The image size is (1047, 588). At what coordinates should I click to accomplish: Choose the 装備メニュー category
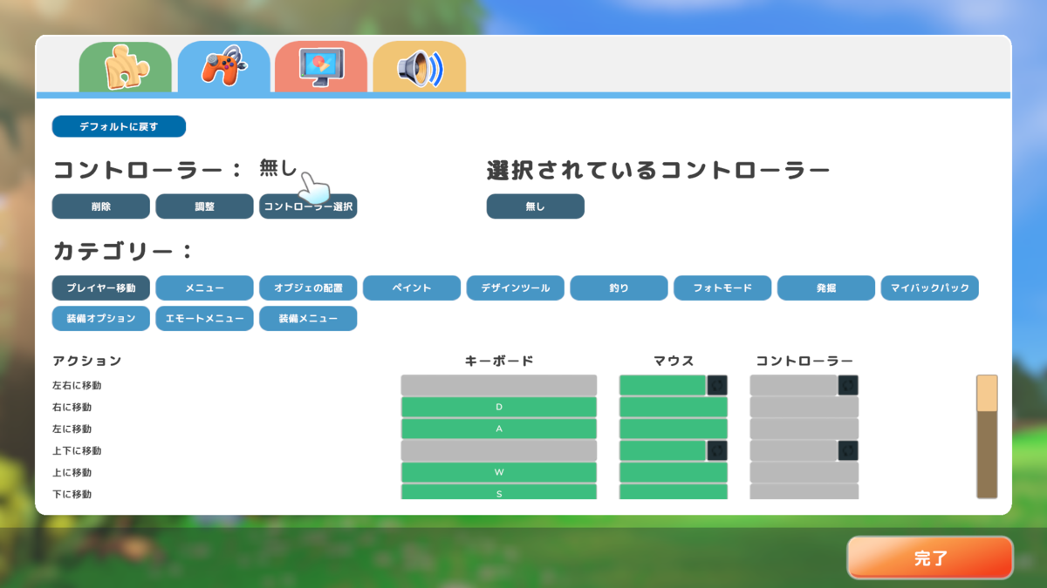click(308, 319)
